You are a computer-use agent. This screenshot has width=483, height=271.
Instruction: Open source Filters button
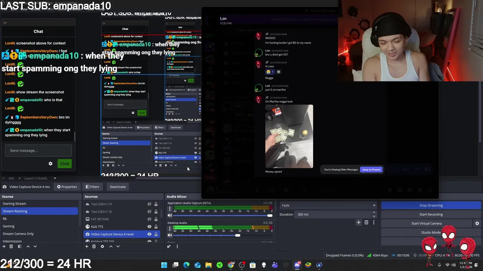(x=92, y=187)
